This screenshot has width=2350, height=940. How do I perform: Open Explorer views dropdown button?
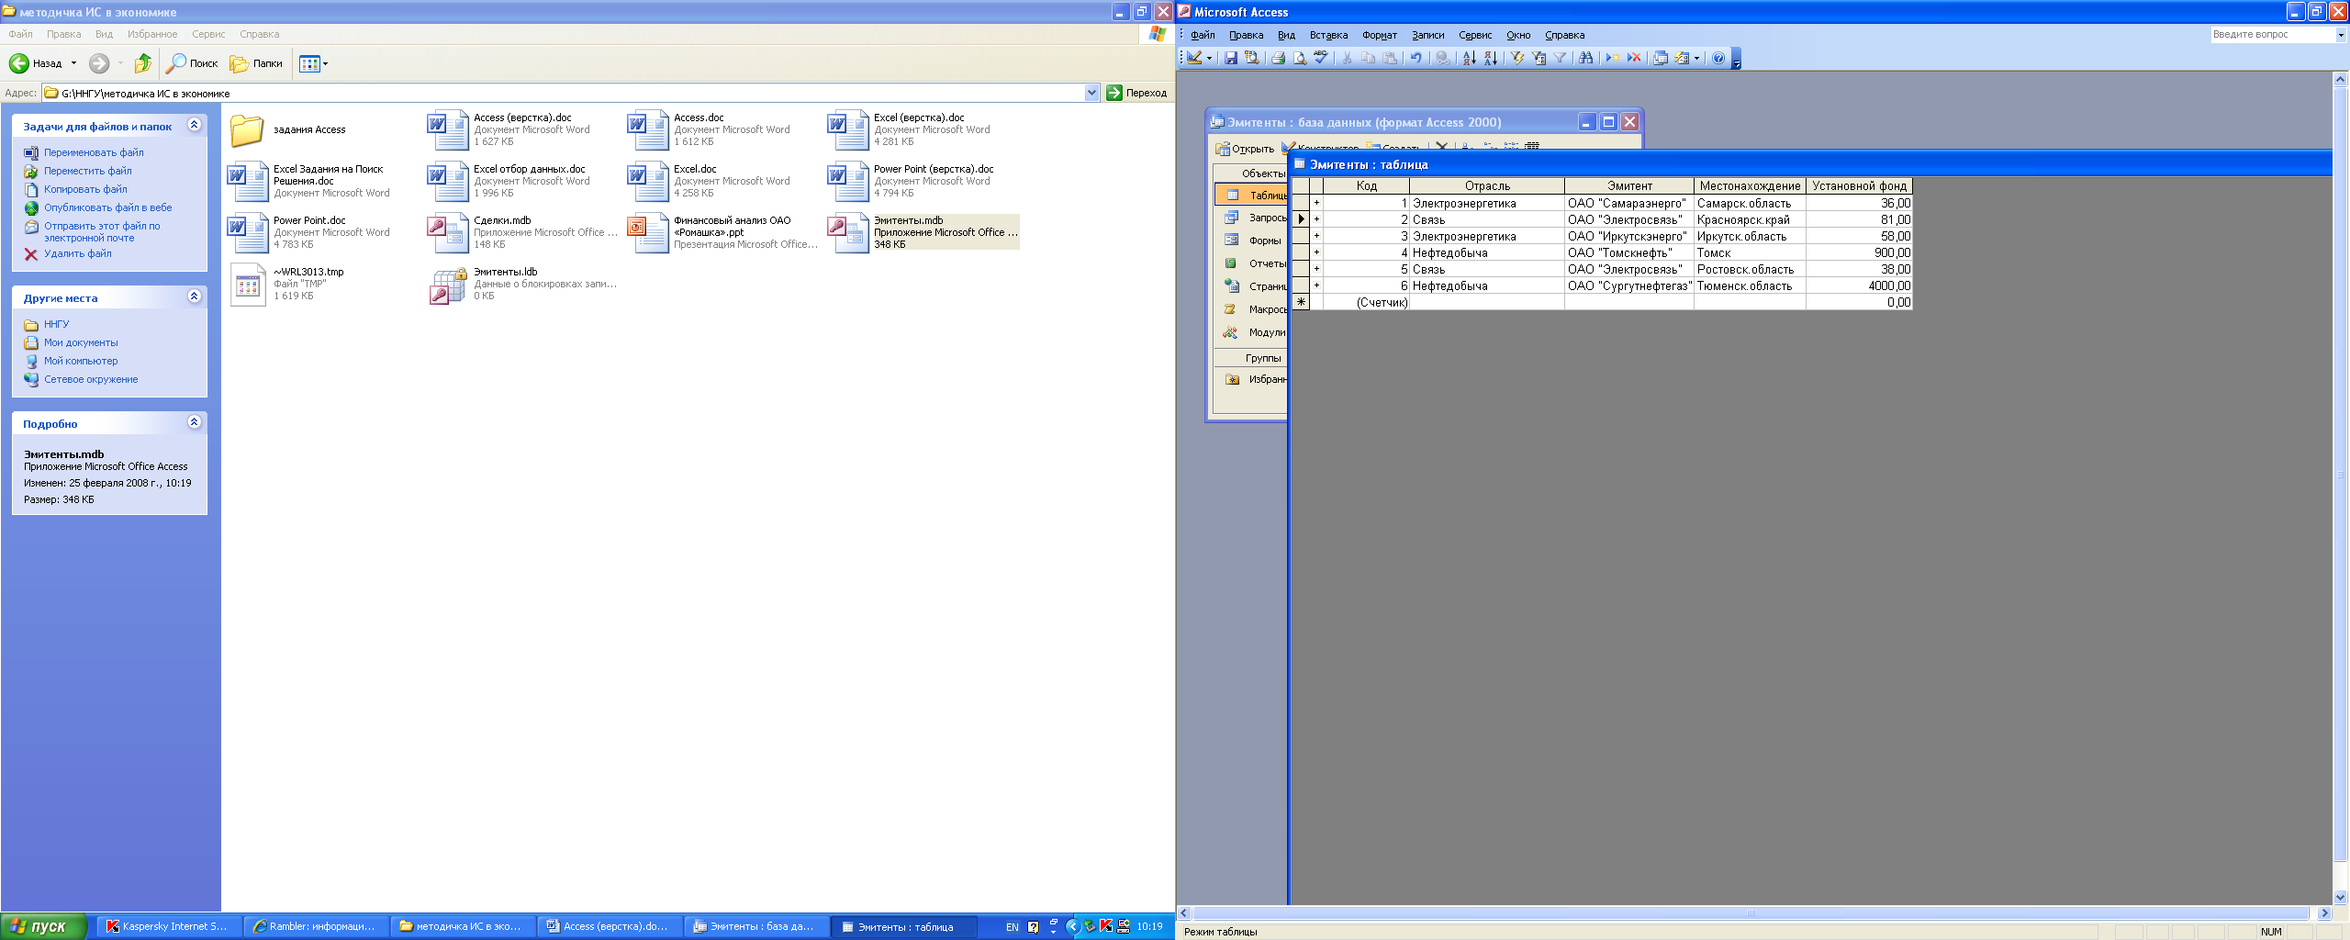(314, 63)
